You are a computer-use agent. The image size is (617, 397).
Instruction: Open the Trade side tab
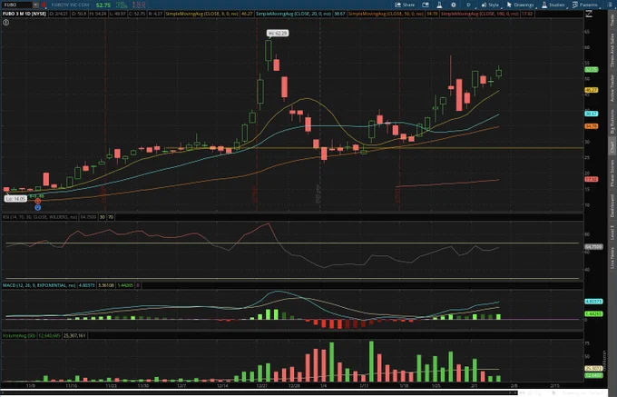pos(612,21)
